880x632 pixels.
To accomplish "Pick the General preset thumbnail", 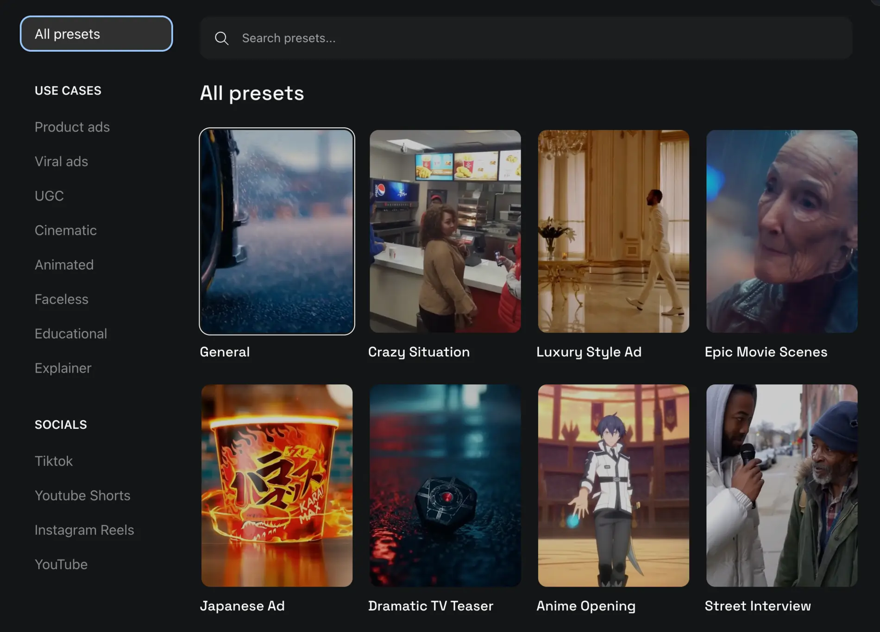I will coord(277,232).
